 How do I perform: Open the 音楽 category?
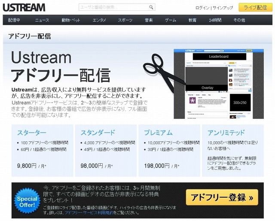click(x=149, y=20)
